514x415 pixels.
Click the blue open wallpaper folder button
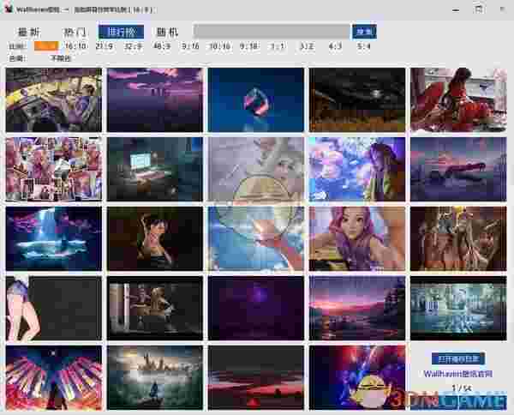(458, 358)
